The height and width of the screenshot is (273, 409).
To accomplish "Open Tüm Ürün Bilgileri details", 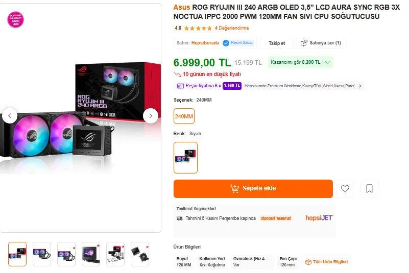I will 327,262.
